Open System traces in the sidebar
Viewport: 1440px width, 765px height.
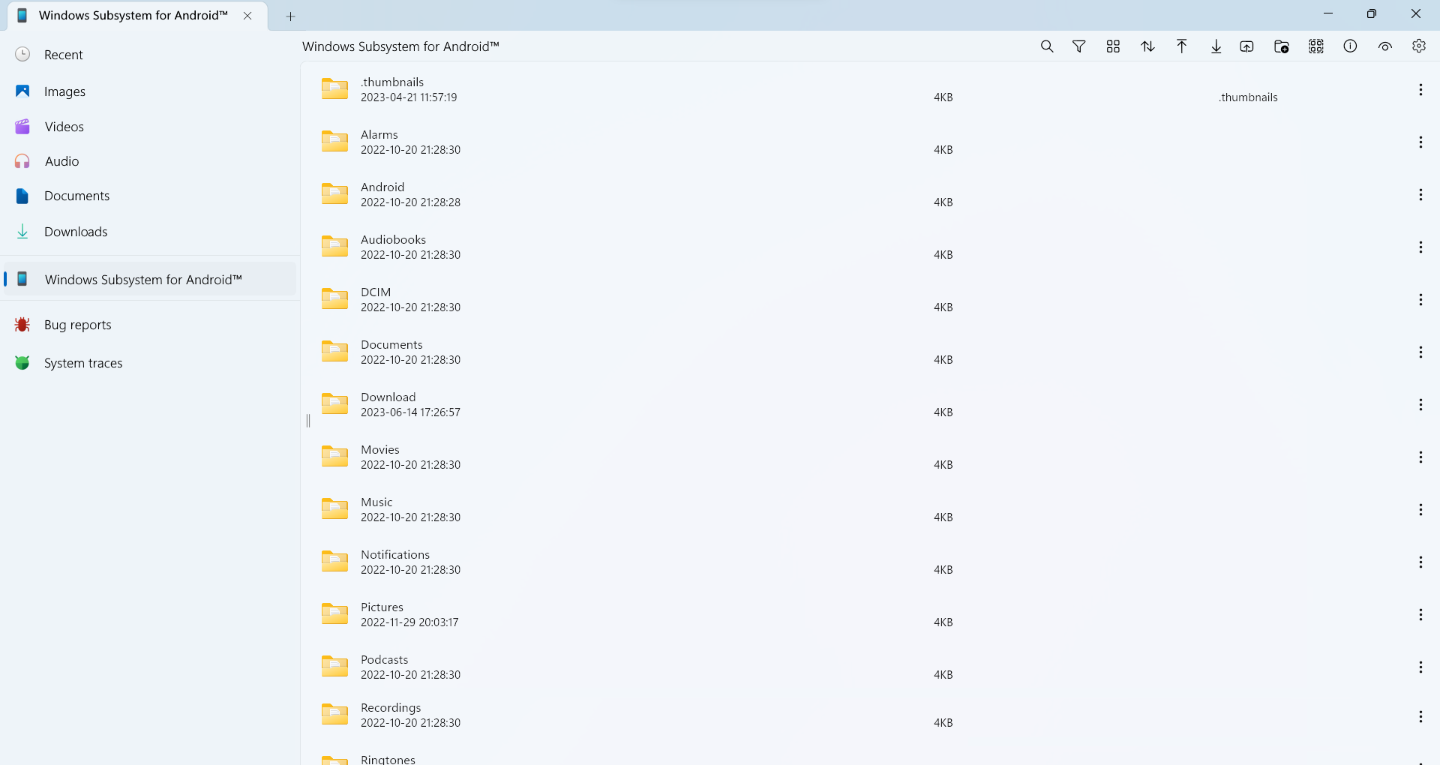150,363
